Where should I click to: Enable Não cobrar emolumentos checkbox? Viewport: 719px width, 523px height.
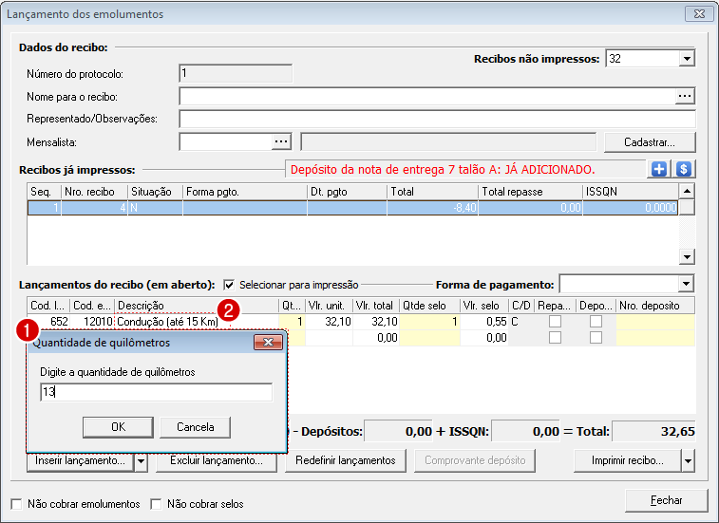[16, 504]
